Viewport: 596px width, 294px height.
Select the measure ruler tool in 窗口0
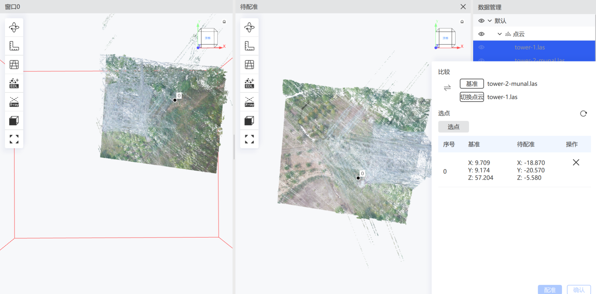[14, 46]
